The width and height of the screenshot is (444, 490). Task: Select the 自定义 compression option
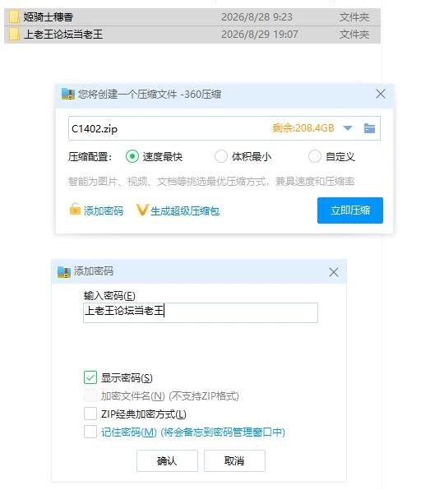click(315, 156)
